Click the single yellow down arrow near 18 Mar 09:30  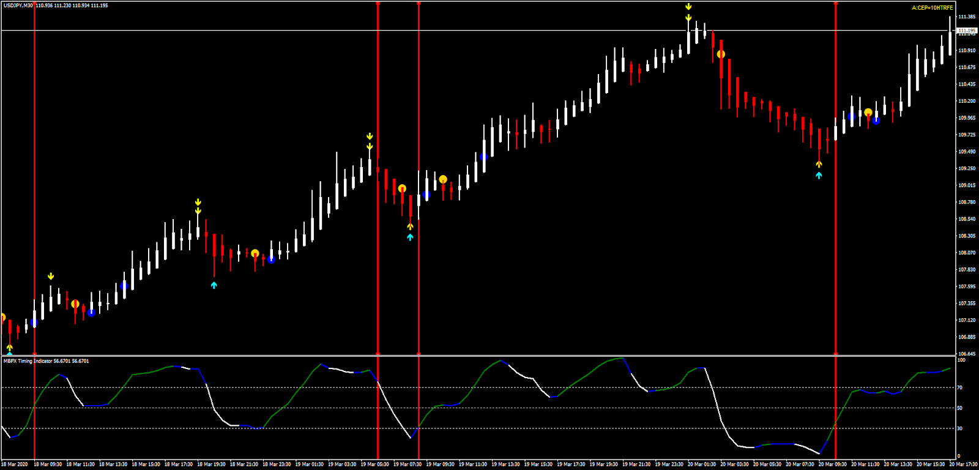tap(51, 277)
